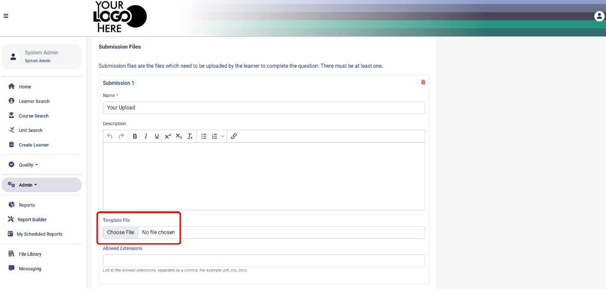Insert a bulleted list
Screen dimensions: 606x289
pos(204,136)
